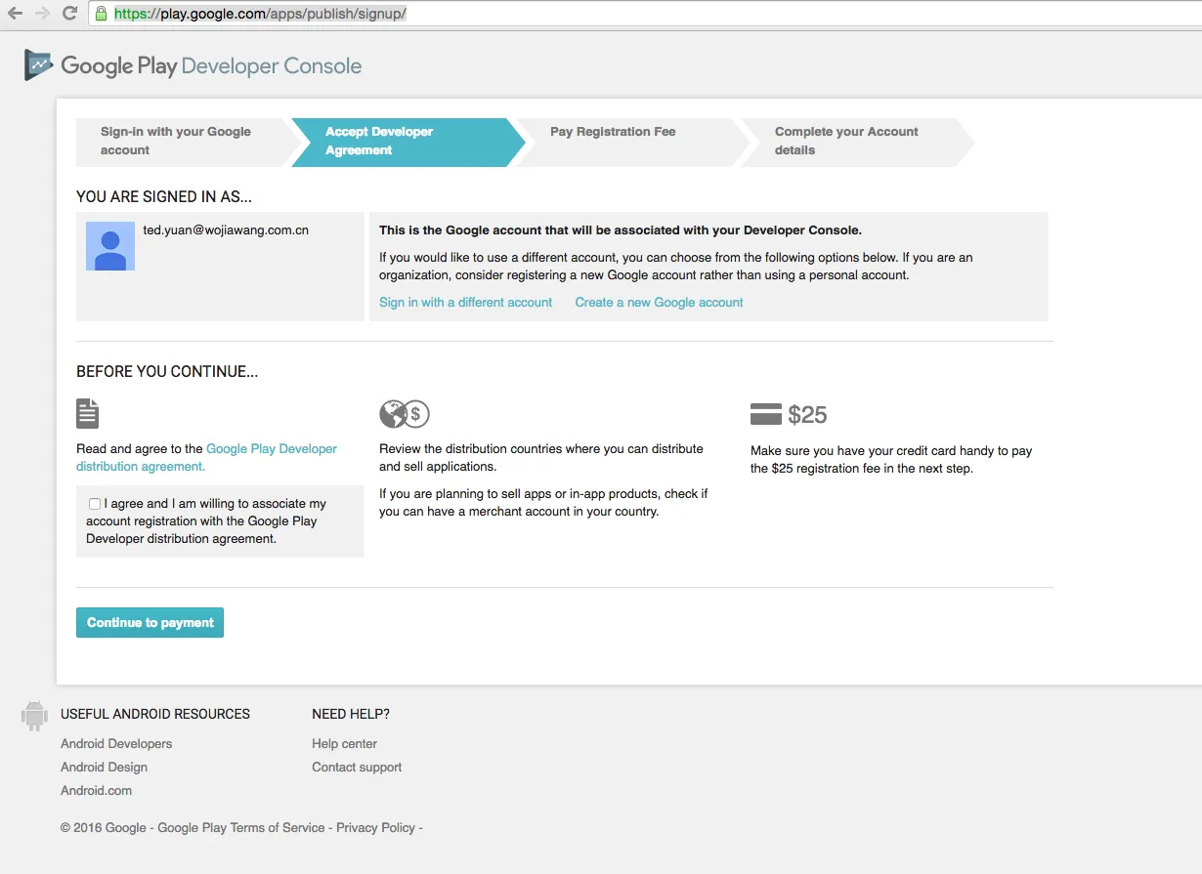Select the "Pay Registration Fee" step

[x=625, y=142]
